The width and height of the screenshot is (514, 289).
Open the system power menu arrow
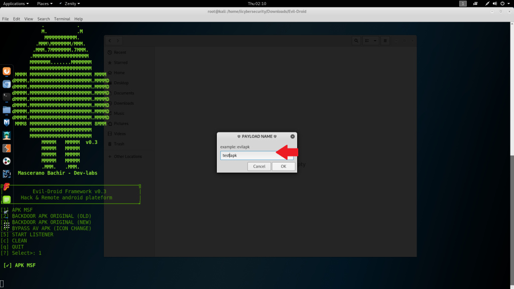click(x=509, y=4)
